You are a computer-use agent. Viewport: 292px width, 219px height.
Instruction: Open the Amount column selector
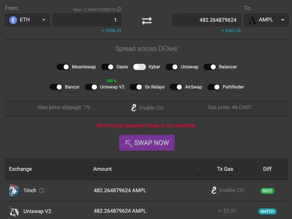point(147,169)
